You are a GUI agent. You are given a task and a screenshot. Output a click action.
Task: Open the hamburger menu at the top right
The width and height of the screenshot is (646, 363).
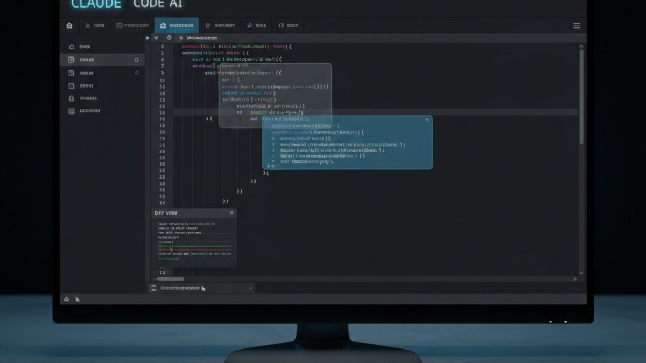tap(577, 25)
